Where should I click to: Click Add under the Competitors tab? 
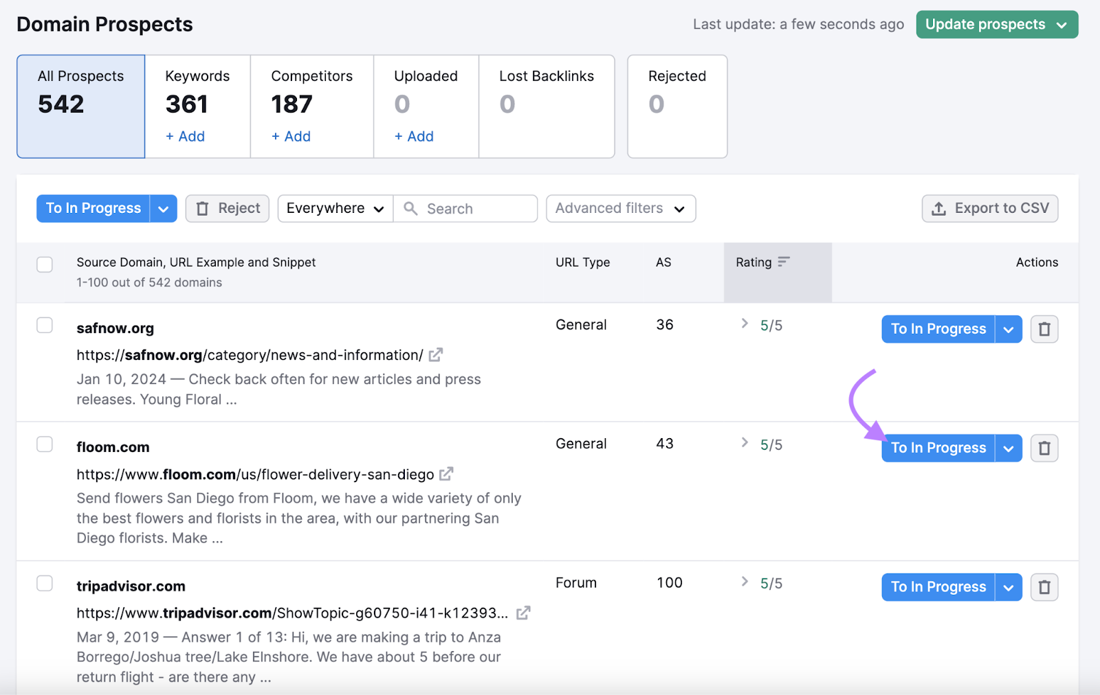coord(291,136)
